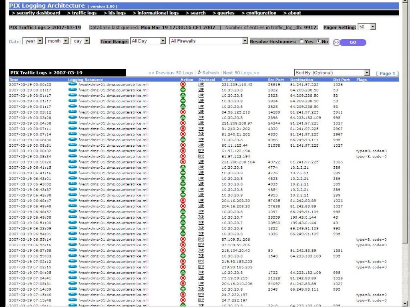The image size is (410, 307).
Task: Click the red deny icon for 00:00:23 entry
Action: point(183,84)
